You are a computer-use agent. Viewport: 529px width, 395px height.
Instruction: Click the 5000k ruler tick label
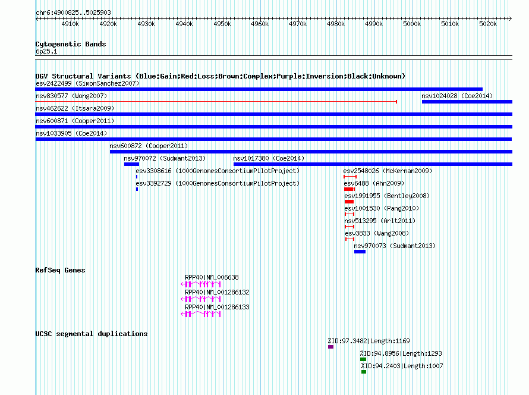[412, 24]
